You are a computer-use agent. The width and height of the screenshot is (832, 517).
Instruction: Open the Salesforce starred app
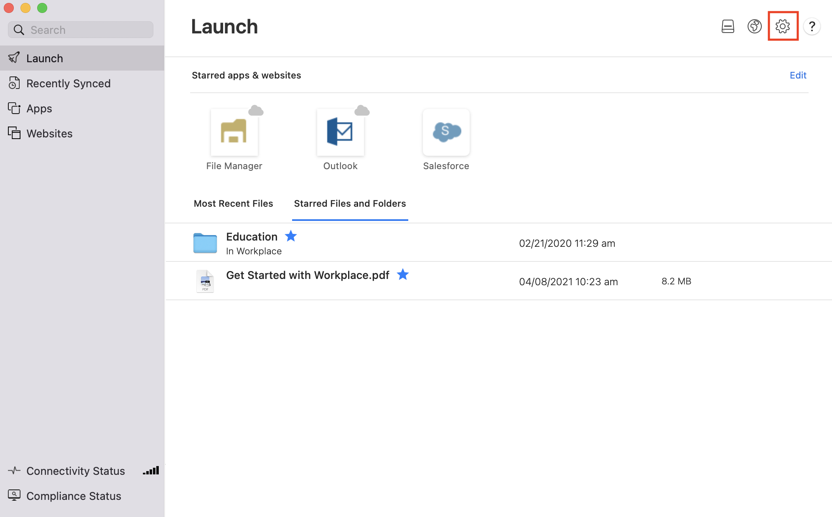pyautogui.click(x=446, y=132)
